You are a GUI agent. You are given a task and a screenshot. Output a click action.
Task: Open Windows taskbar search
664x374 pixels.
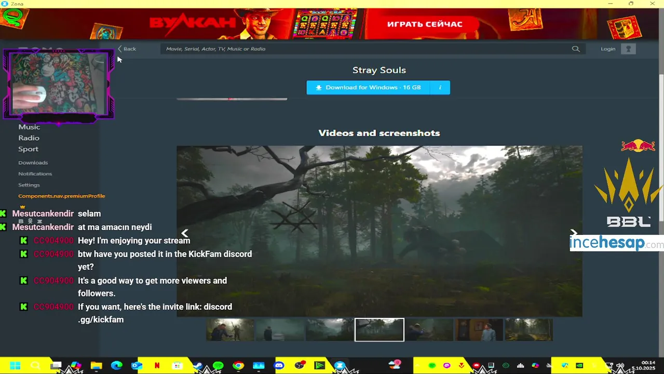35,365
